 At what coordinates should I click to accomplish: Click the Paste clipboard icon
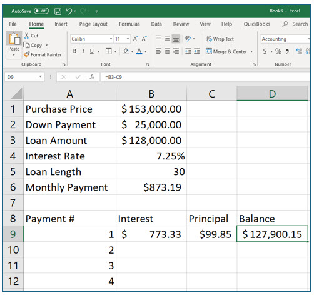[x=14, y=39]
